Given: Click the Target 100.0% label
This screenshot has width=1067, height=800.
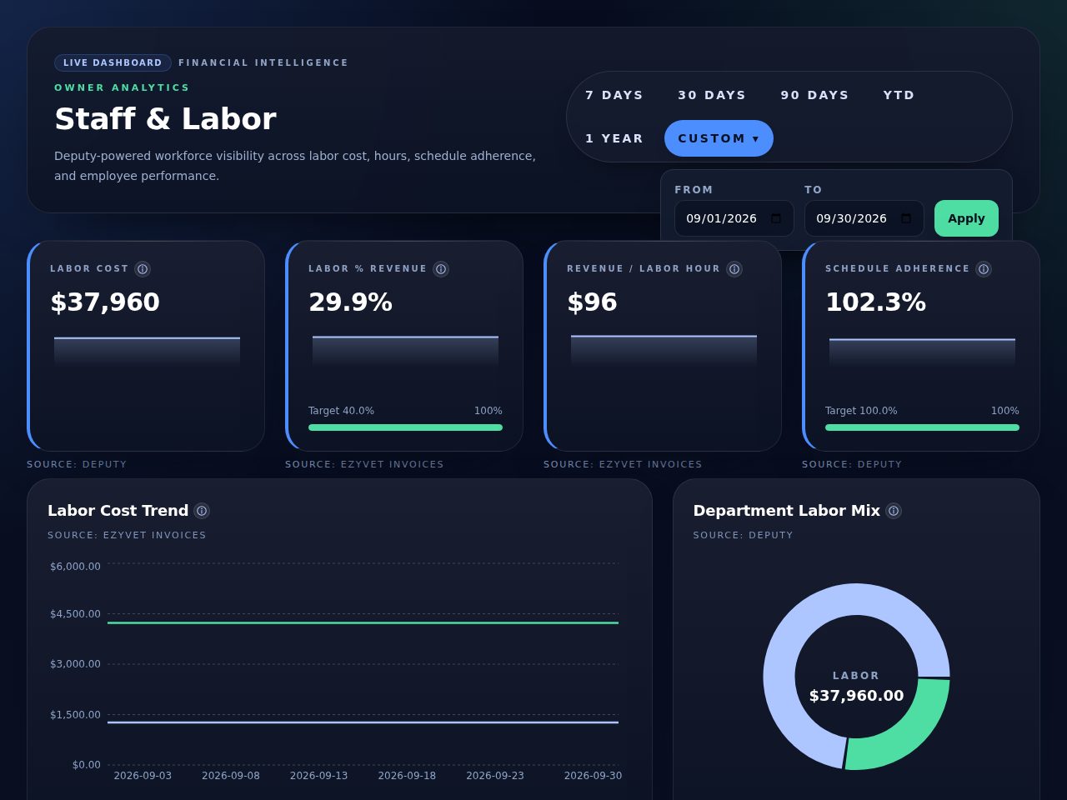Looking at the screenshot, I should (x=861, y=411).
